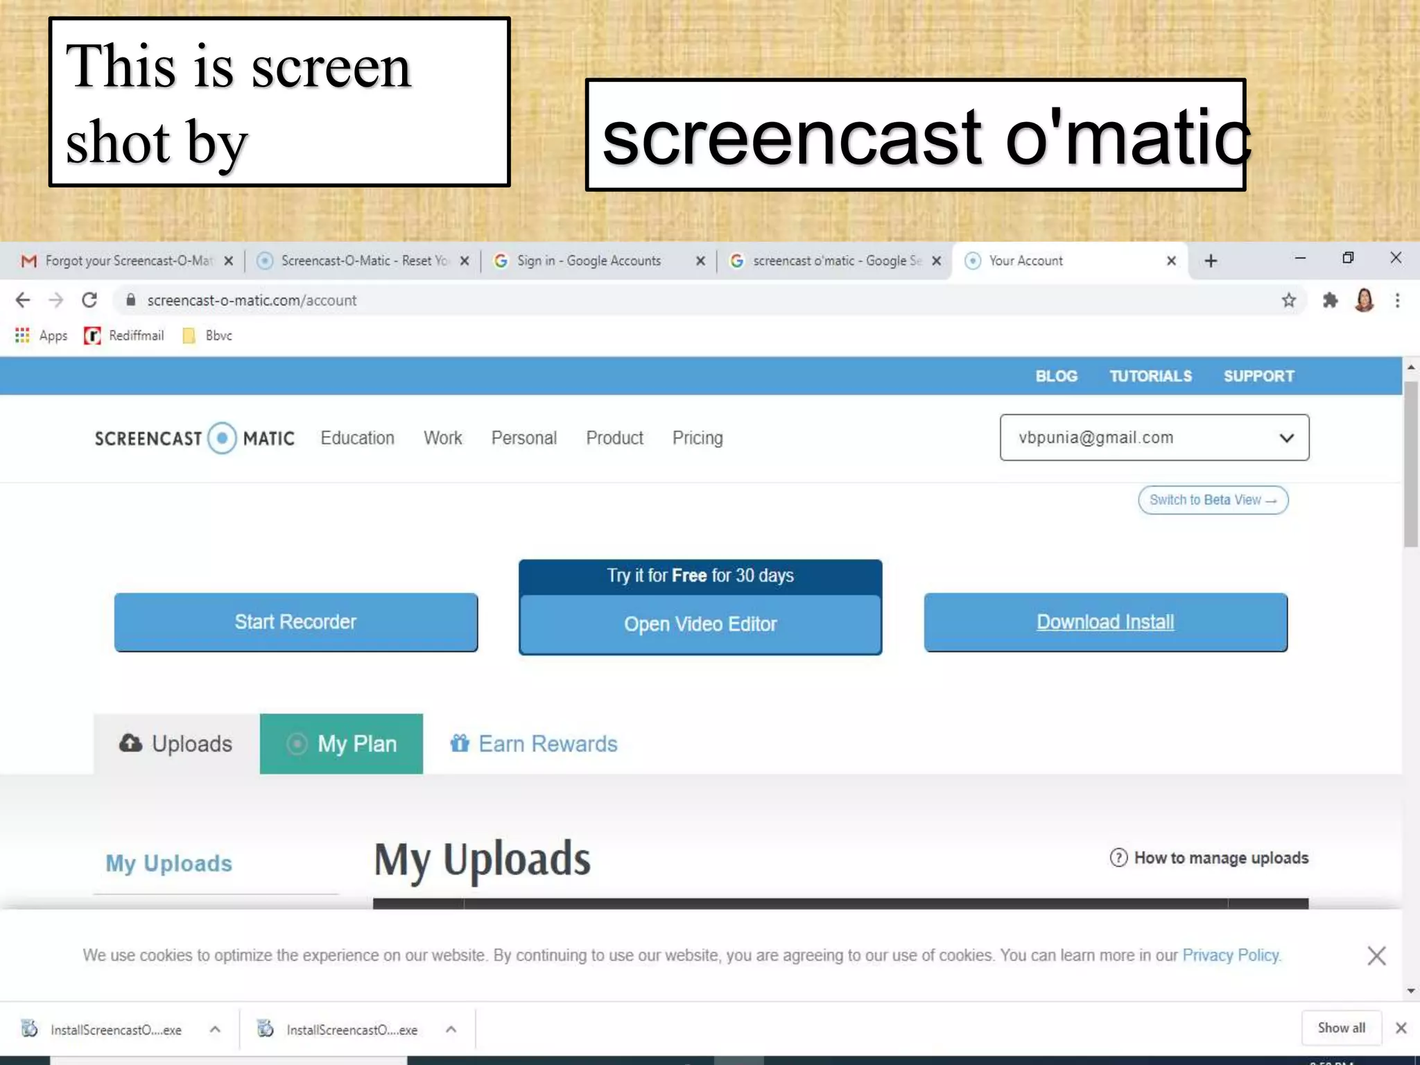Open Chrome three-dot menu
The image size is (1420, 1065).
pos(1397,300)
